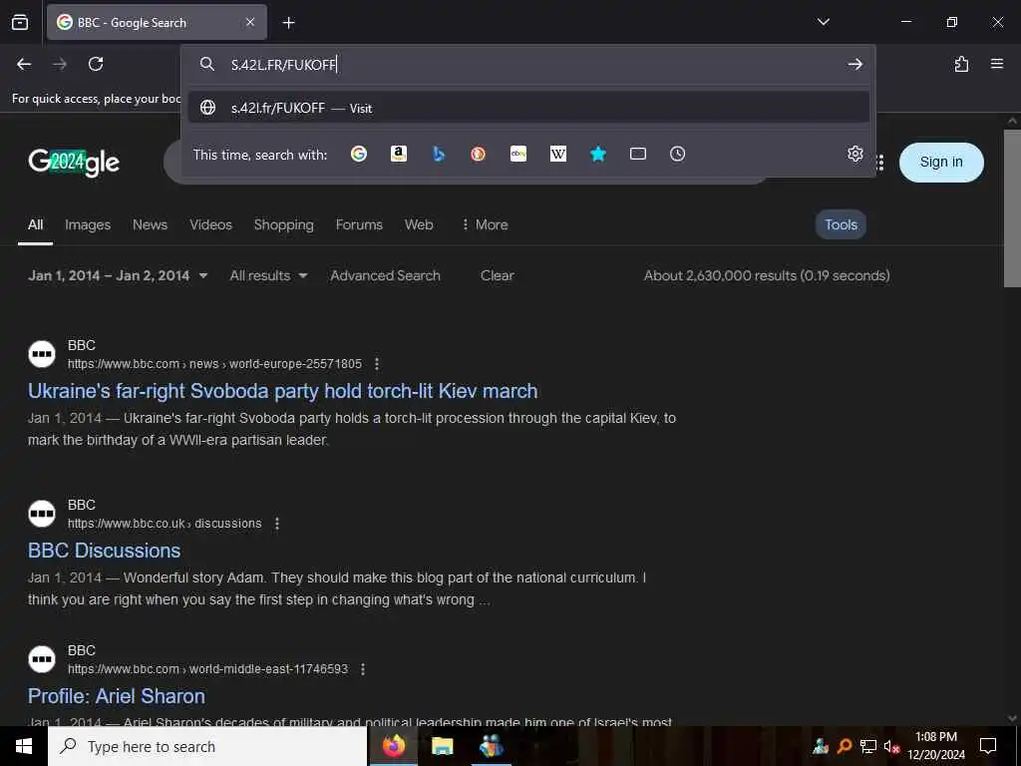
Task: Search this time with eBay
Action: (x=518, y=154)
